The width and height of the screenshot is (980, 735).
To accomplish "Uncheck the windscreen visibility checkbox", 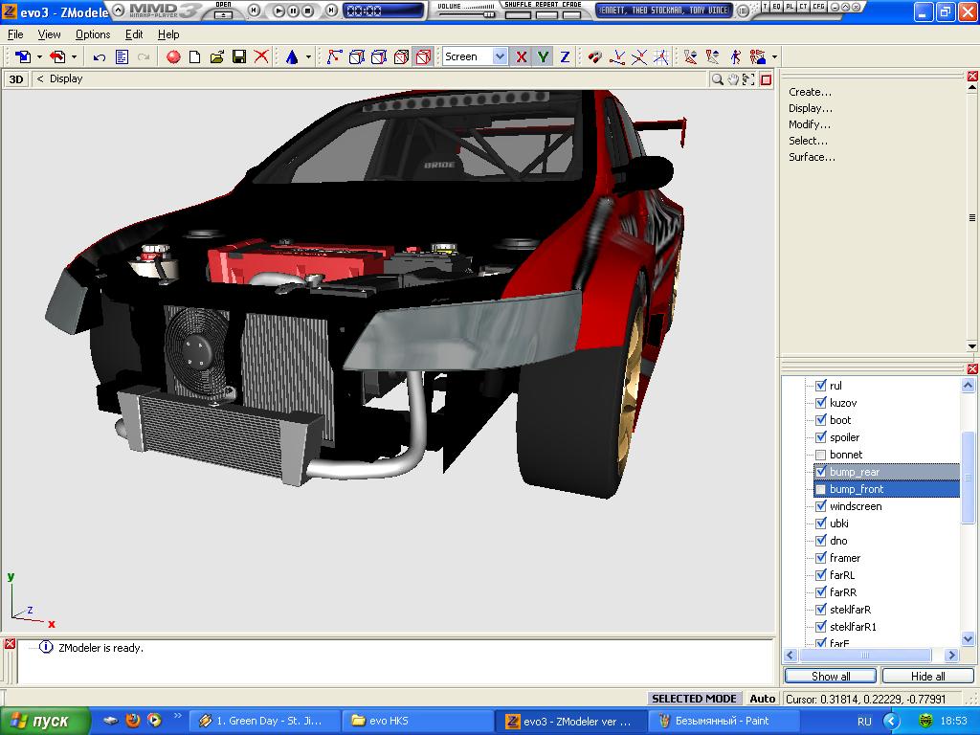I will click(820, 506).
